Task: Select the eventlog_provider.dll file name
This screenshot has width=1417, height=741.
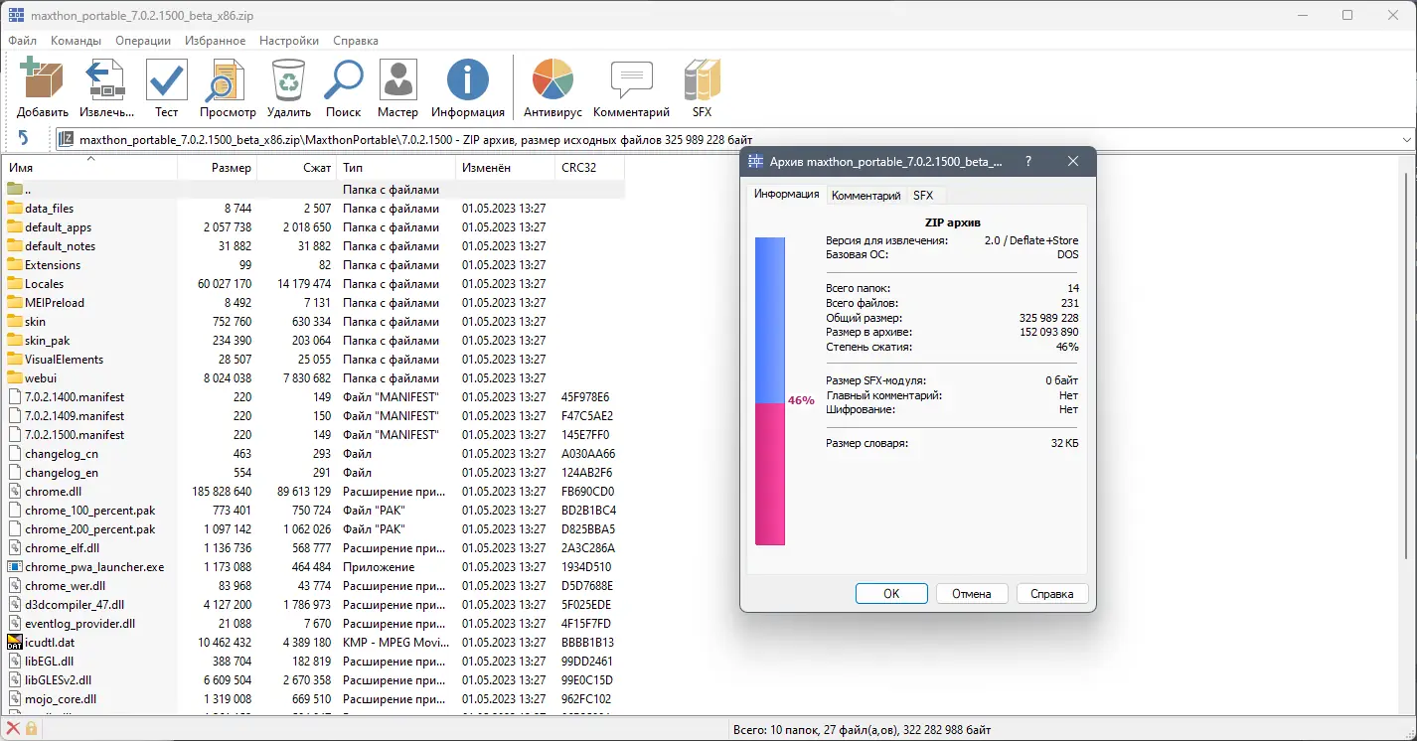Action: coord(79,624)
